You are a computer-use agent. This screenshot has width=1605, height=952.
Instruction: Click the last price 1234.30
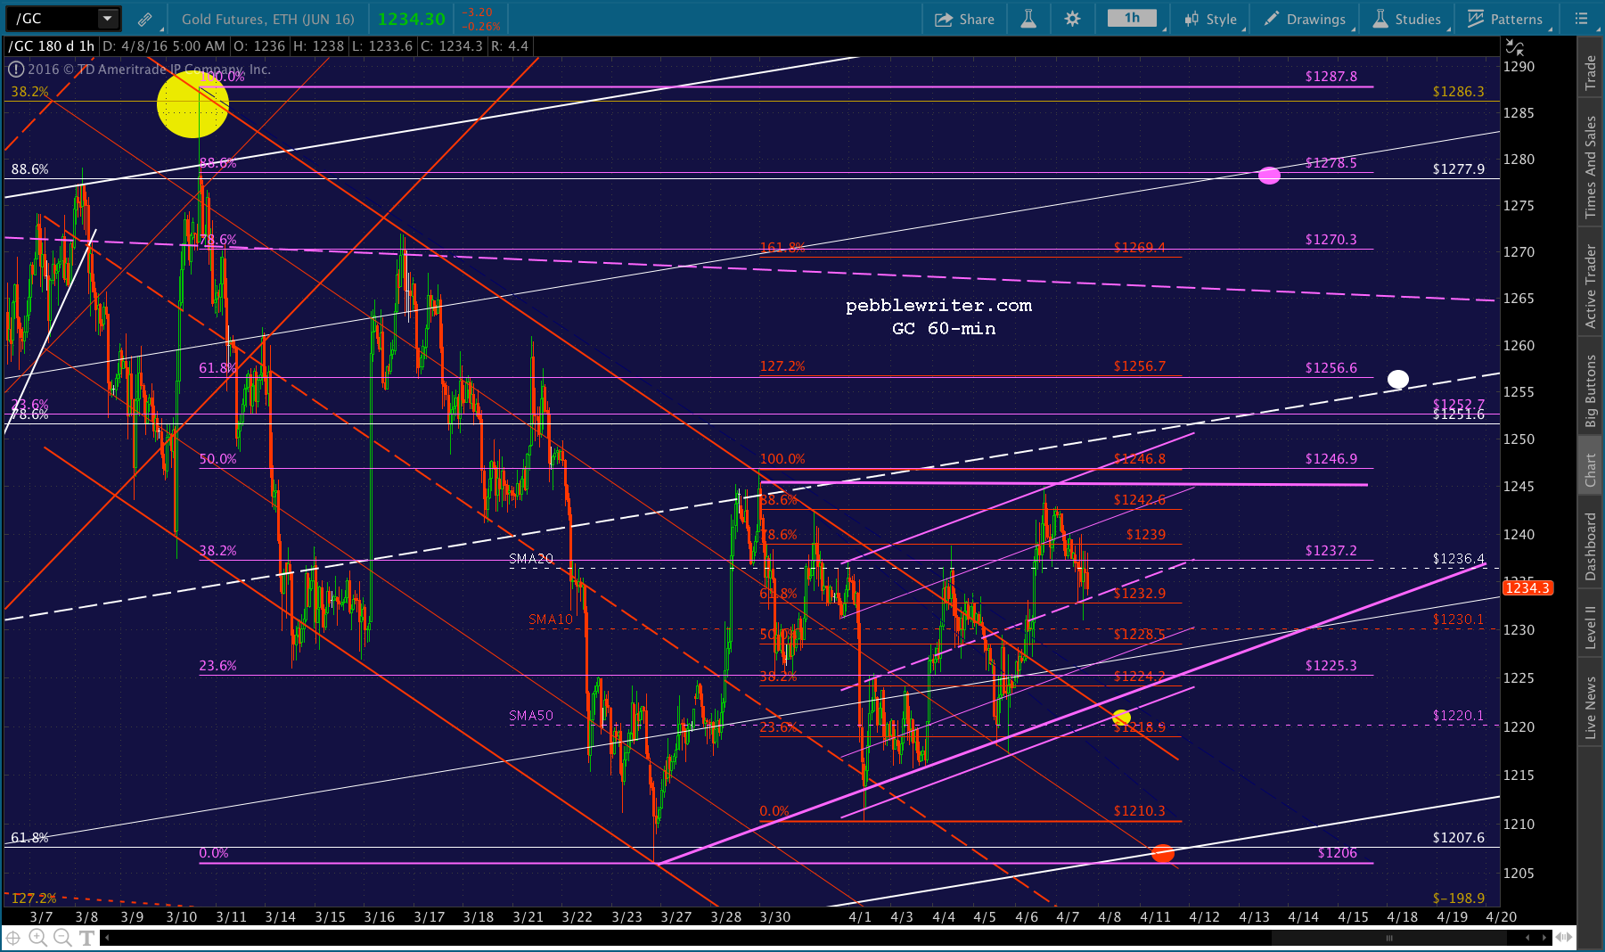411,19
